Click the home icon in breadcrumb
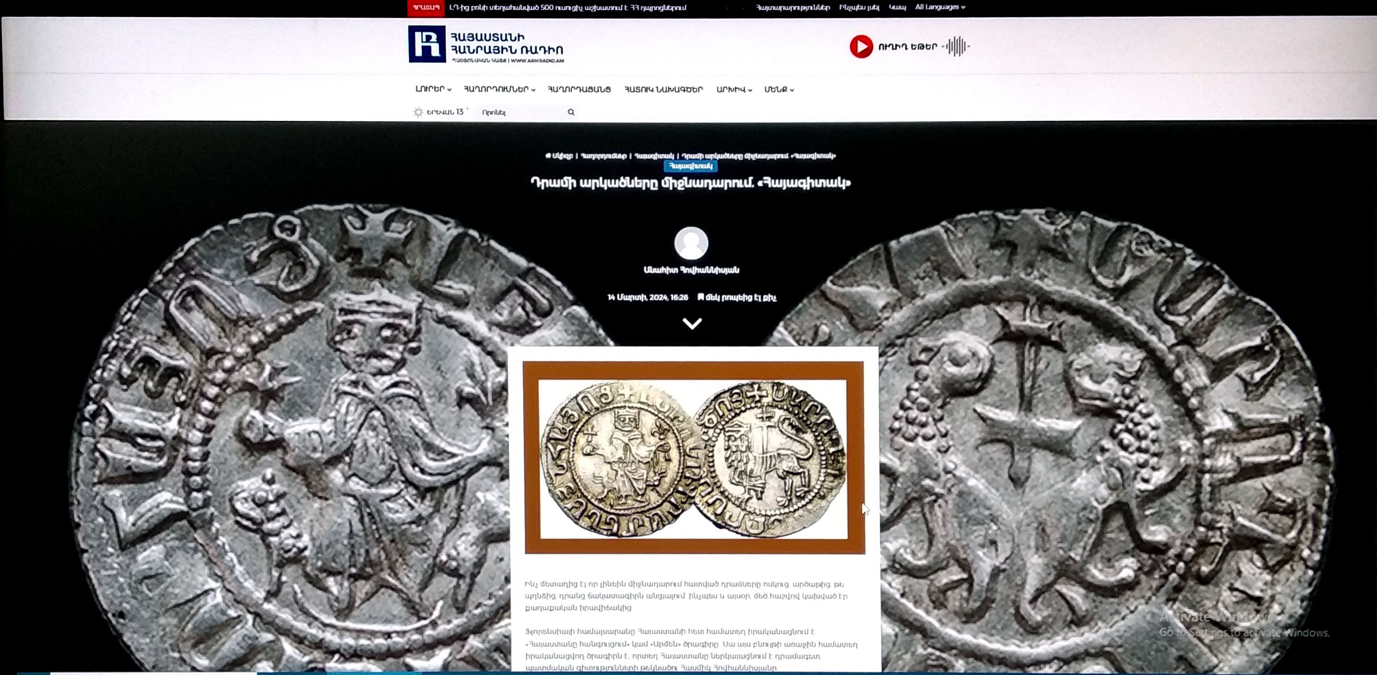Image resolution: width=1377 pixels, height=675 pixels. tap(548, 156)
